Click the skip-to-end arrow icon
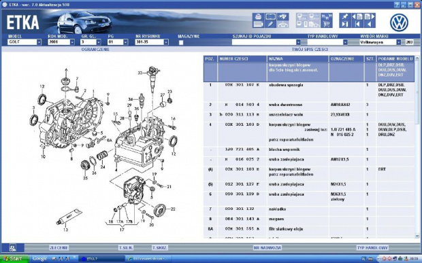This screenshot has height=263, width=422. pos(345,24)
